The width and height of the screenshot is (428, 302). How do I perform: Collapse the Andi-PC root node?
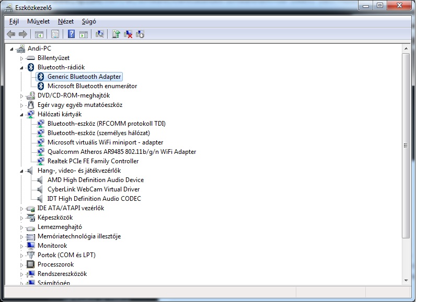point(11,49)
